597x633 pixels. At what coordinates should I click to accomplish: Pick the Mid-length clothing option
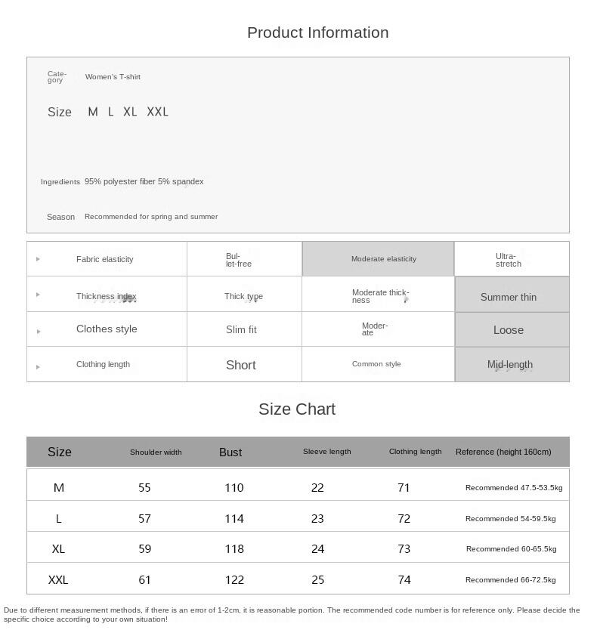pos(510,365)
